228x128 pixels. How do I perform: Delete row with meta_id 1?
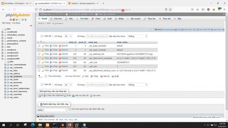tap(63, 46)
